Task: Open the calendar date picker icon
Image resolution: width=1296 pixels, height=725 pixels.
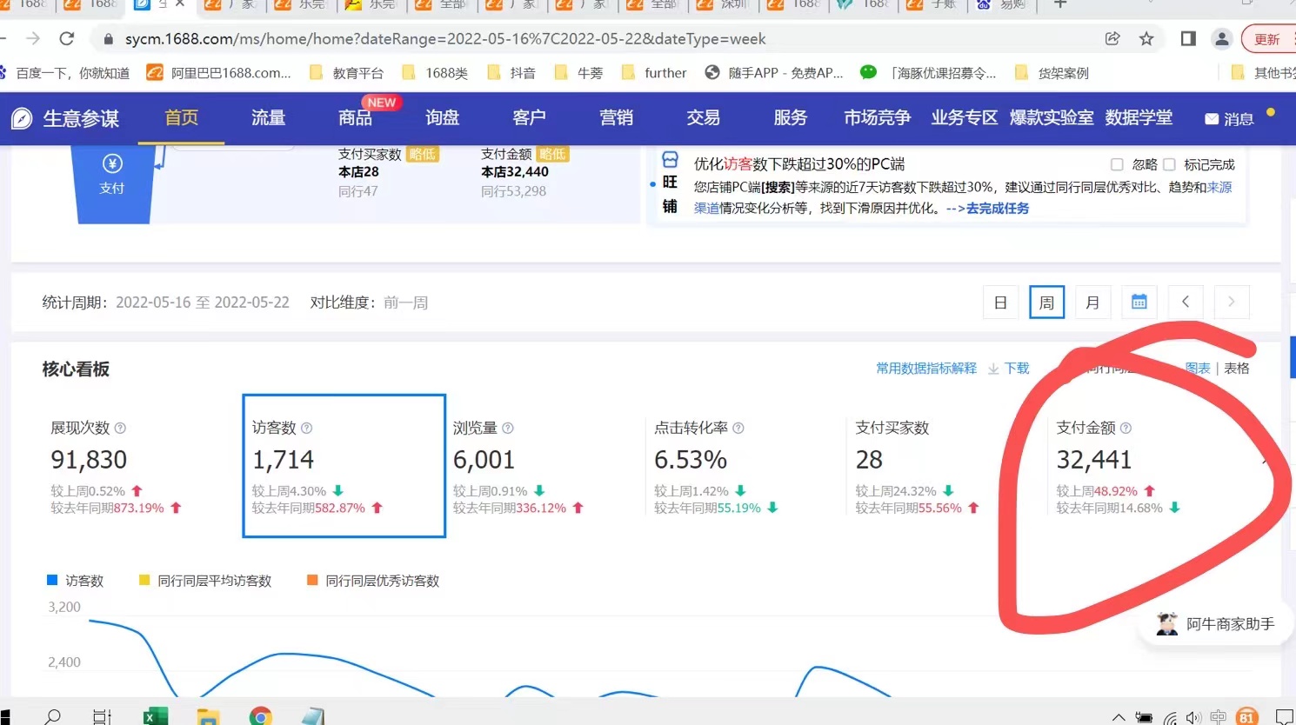Action: 1139,303
